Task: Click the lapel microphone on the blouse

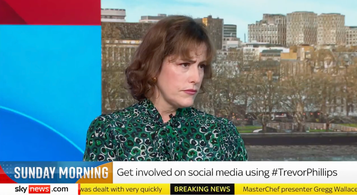Action: 171,116
